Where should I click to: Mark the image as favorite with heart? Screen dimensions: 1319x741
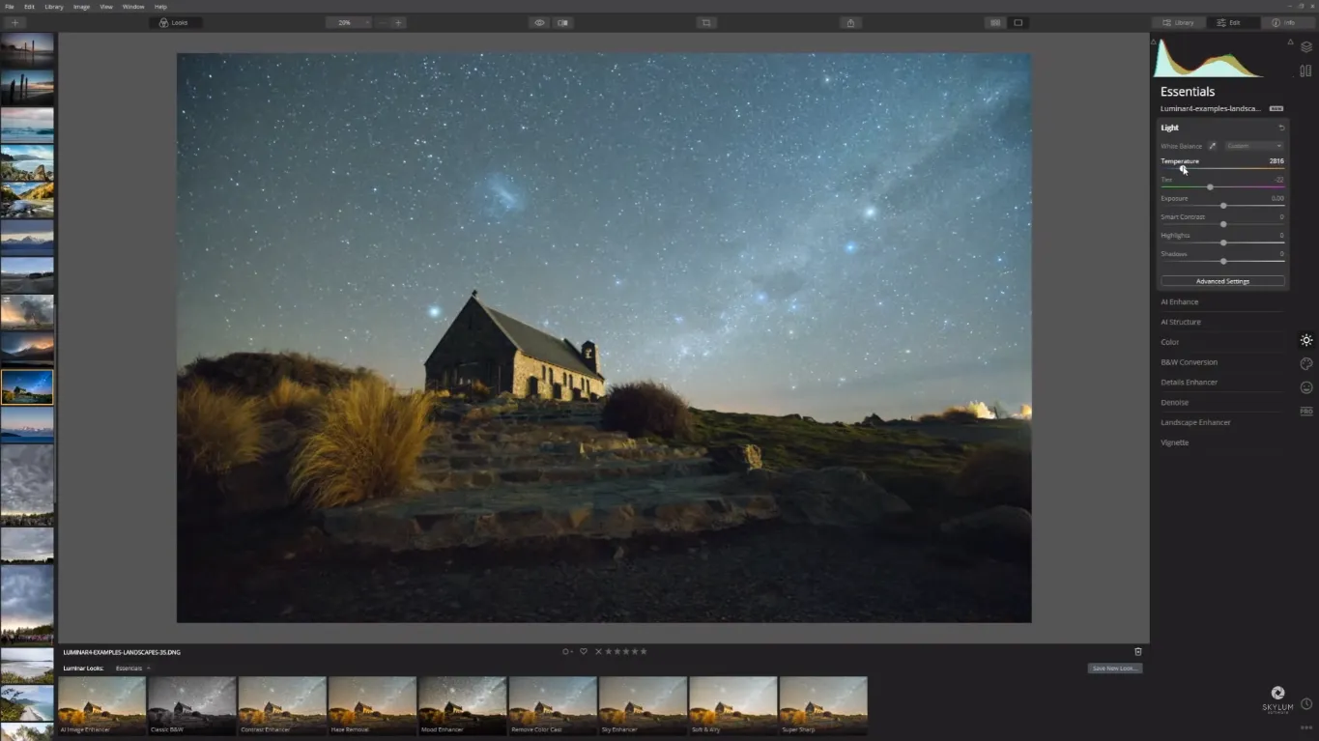pos(583,652)
